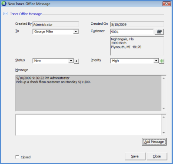This screenshot has height=164, width=173.
Task: Open the Priority dropdown arrow
Action: (156, 61)
